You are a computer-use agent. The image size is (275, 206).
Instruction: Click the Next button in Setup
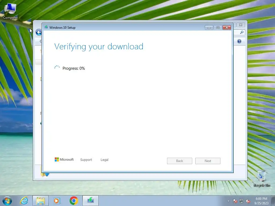tap(208, 161)
